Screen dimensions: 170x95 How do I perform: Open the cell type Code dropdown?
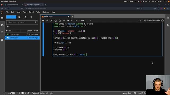86,21
